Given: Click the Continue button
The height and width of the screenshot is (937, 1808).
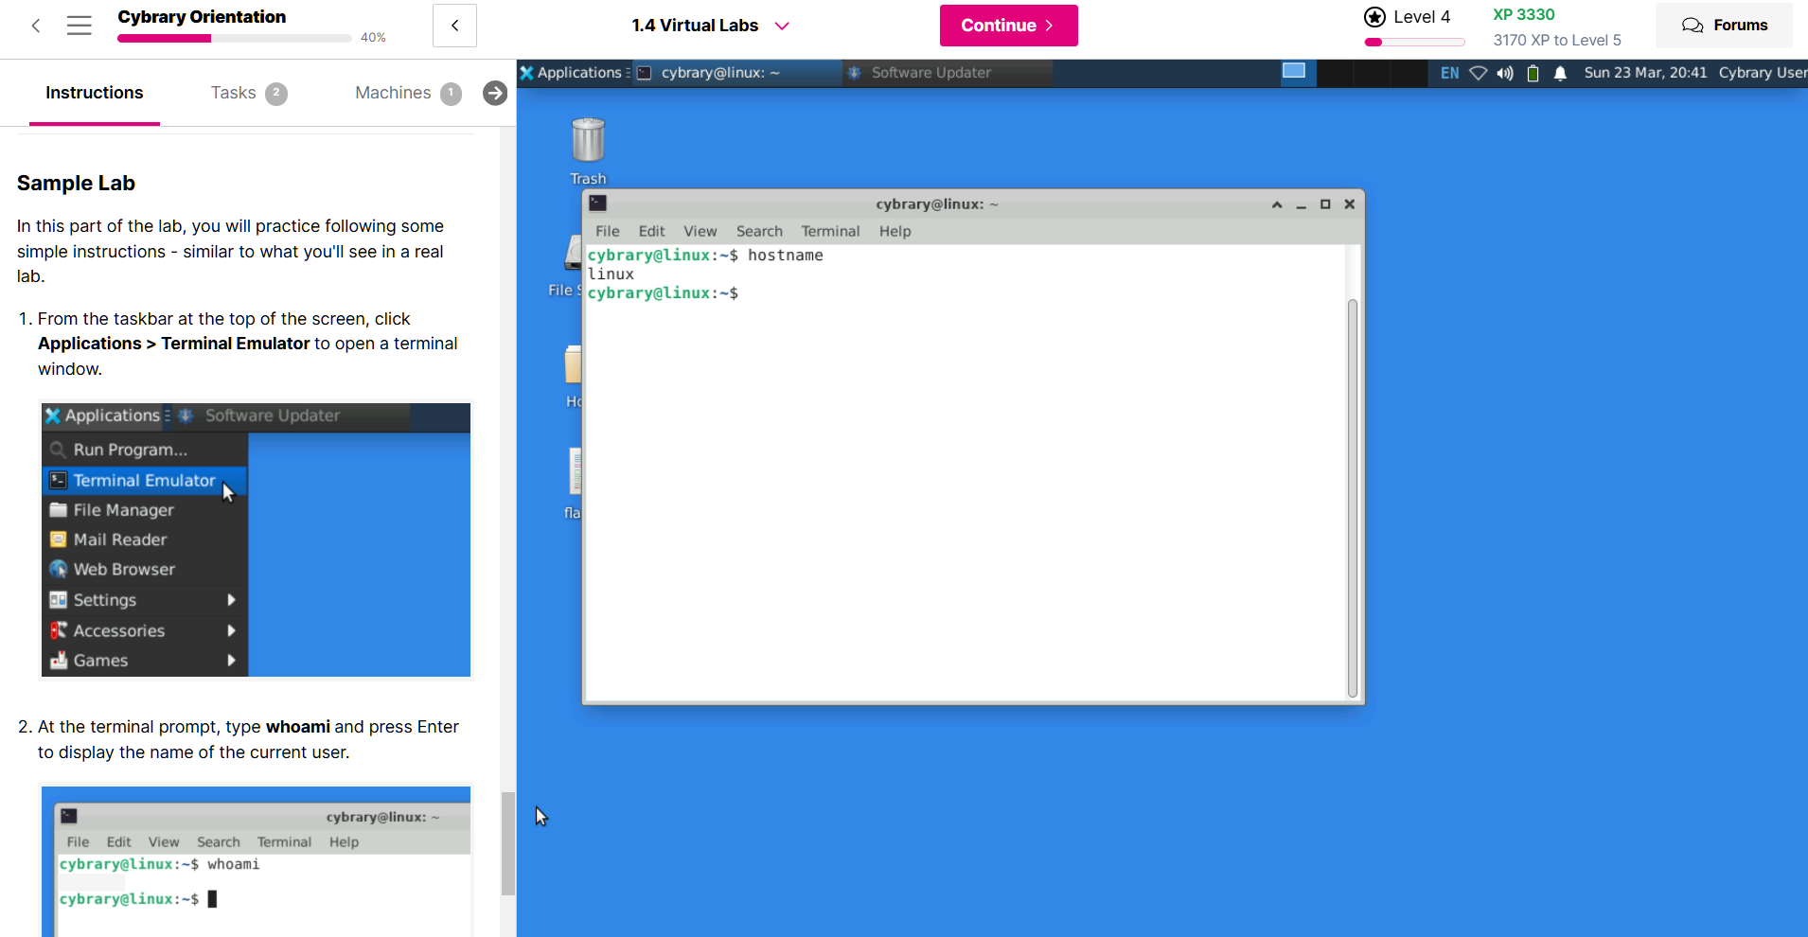Looking at the screenshot, I should [x=1008, y=26].
